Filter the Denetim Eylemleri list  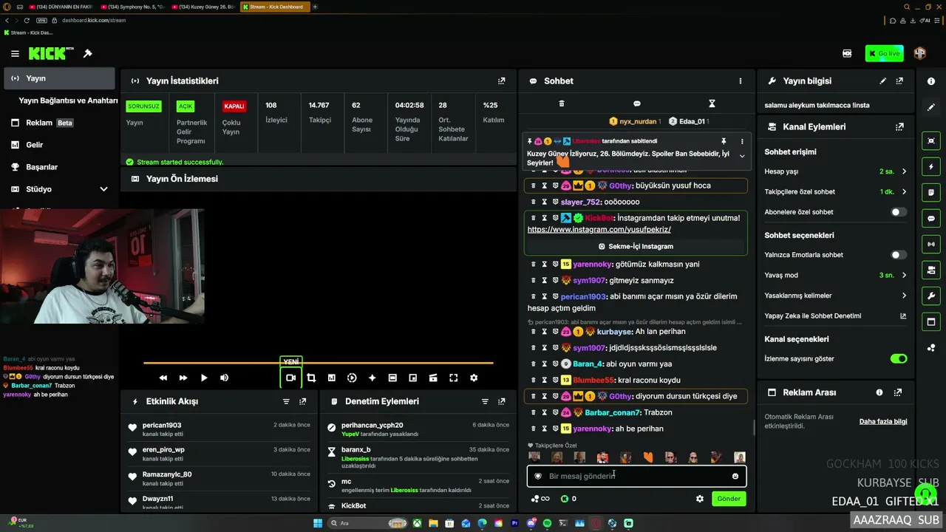485,401
